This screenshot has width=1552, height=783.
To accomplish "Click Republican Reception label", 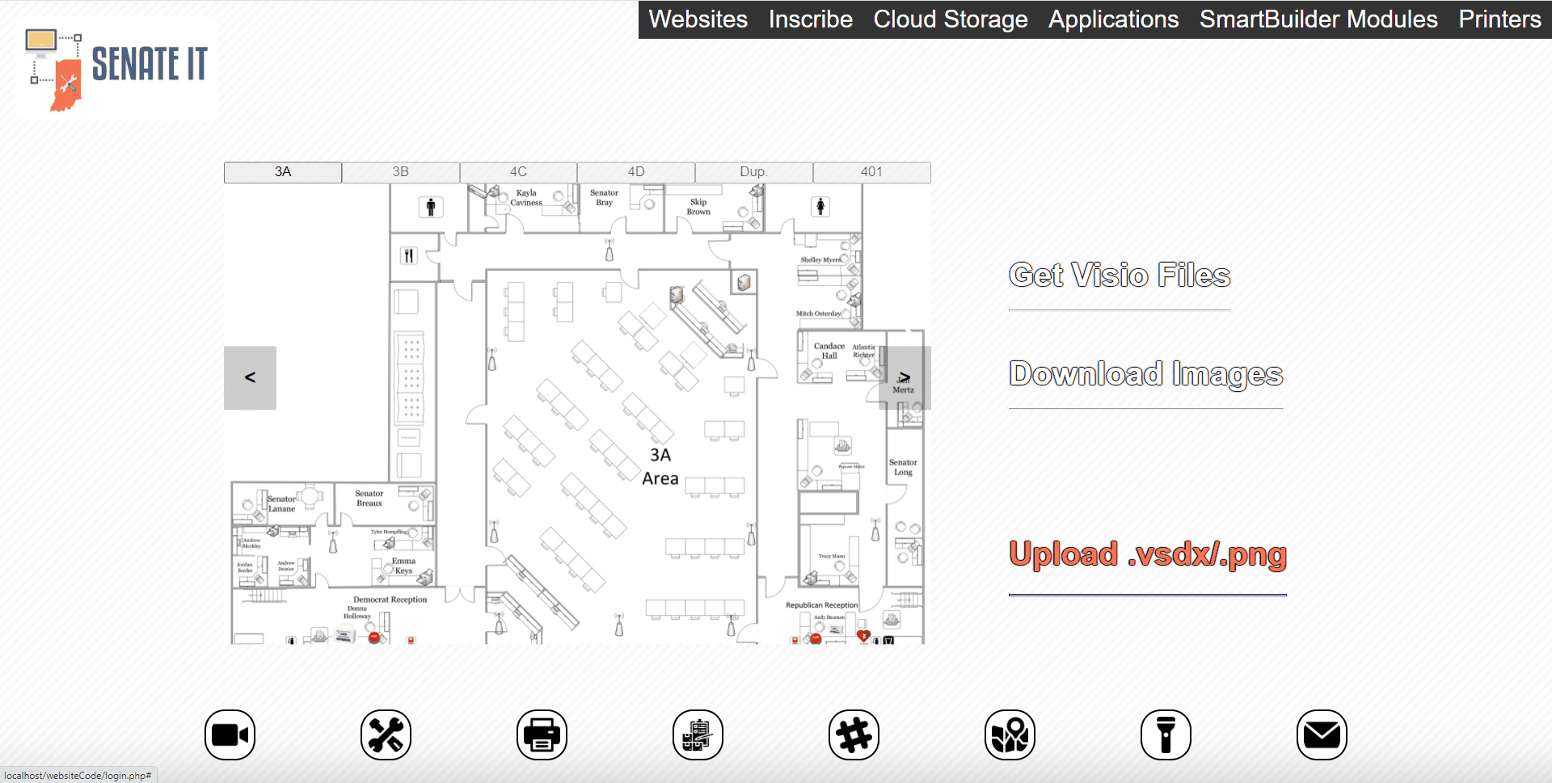I will pos(822,605).
